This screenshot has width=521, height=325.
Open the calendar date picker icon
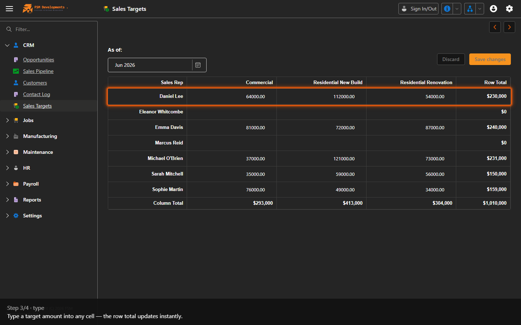(x=198, y=65)
